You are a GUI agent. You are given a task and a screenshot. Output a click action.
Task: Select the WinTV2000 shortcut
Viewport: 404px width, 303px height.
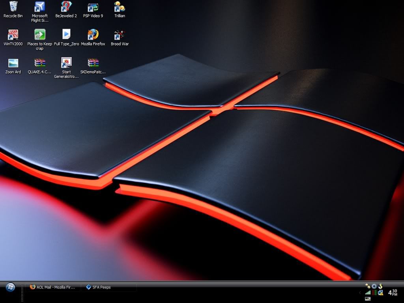click(13, 37)
